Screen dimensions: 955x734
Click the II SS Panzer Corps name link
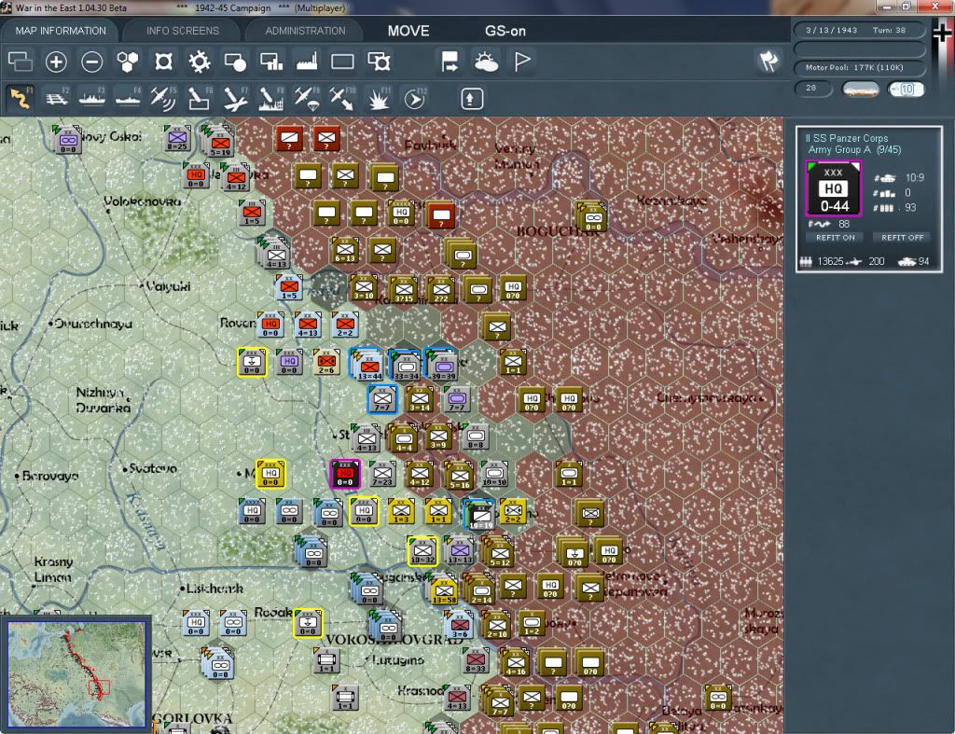847,138
